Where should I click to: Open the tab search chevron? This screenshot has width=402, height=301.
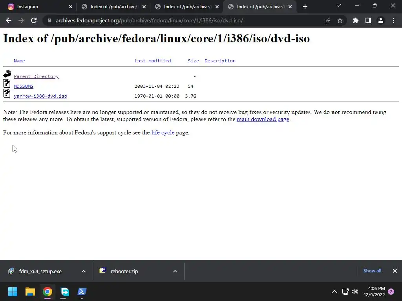click(x=339, y=5)
